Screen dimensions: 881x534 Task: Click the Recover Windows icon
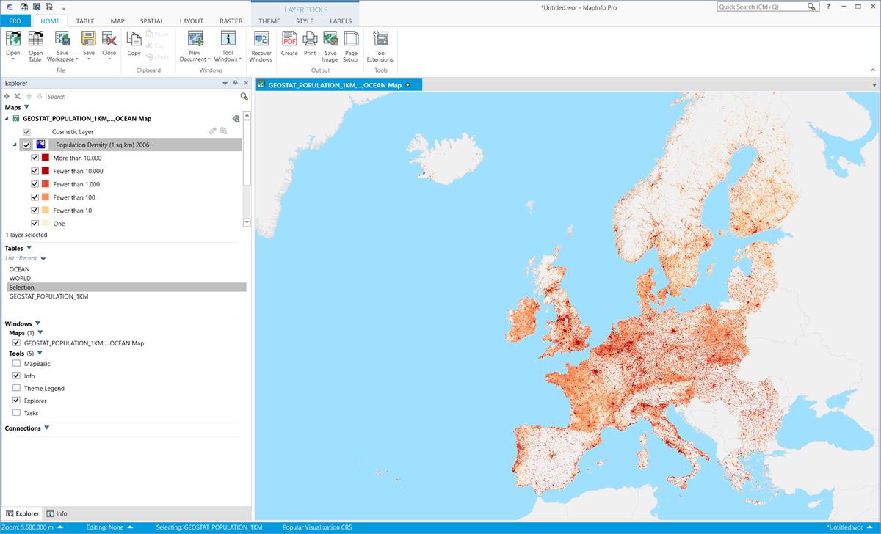[261, 45]
